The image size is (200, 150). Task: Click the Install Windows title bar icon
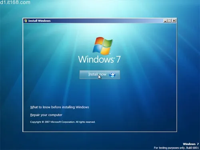pos(26,21)
